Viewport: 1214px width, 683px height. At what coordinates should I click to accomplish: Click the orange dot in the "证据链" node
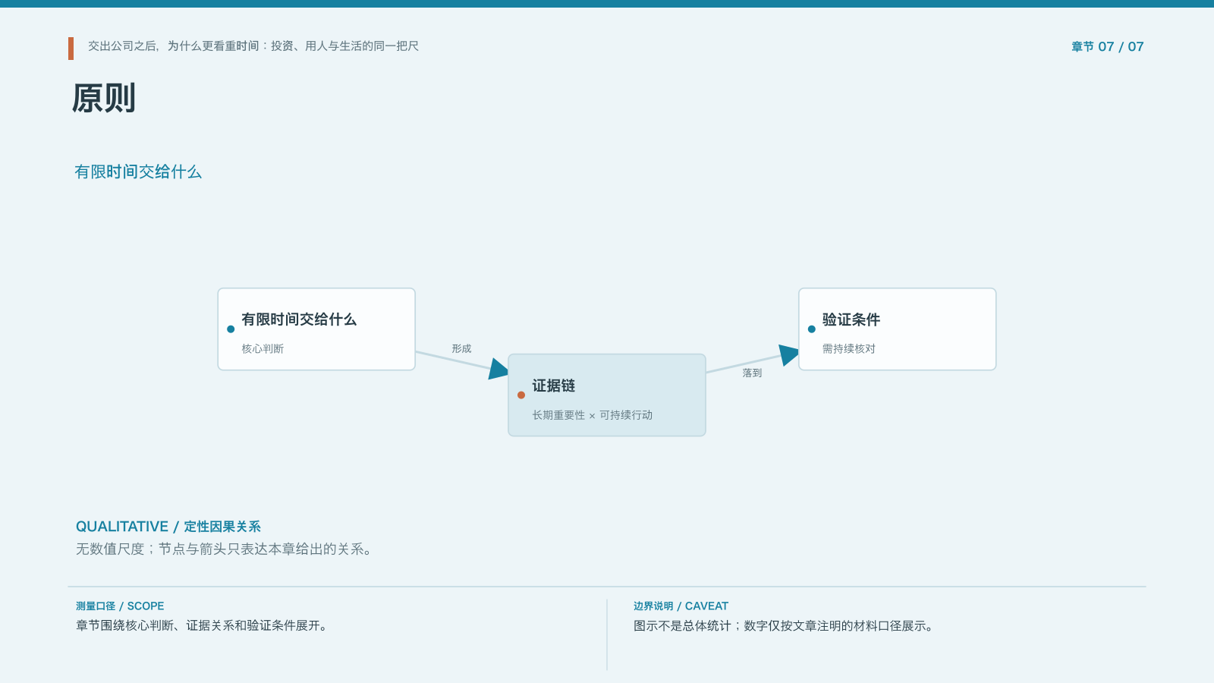click(521, 395)
